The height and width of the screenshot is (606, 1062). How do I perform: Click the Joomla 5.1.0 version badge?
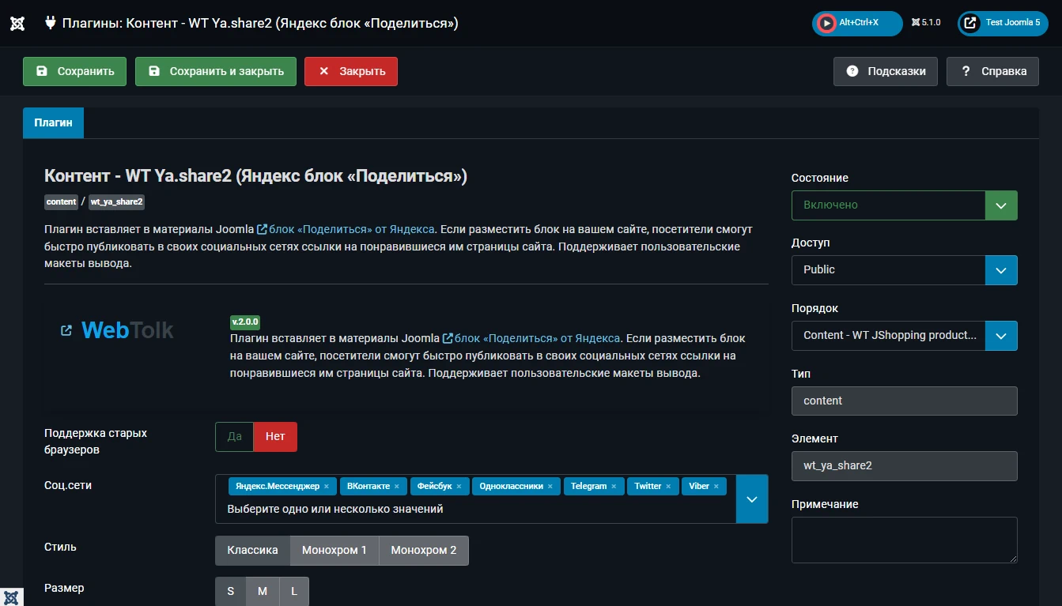[926, 23]
